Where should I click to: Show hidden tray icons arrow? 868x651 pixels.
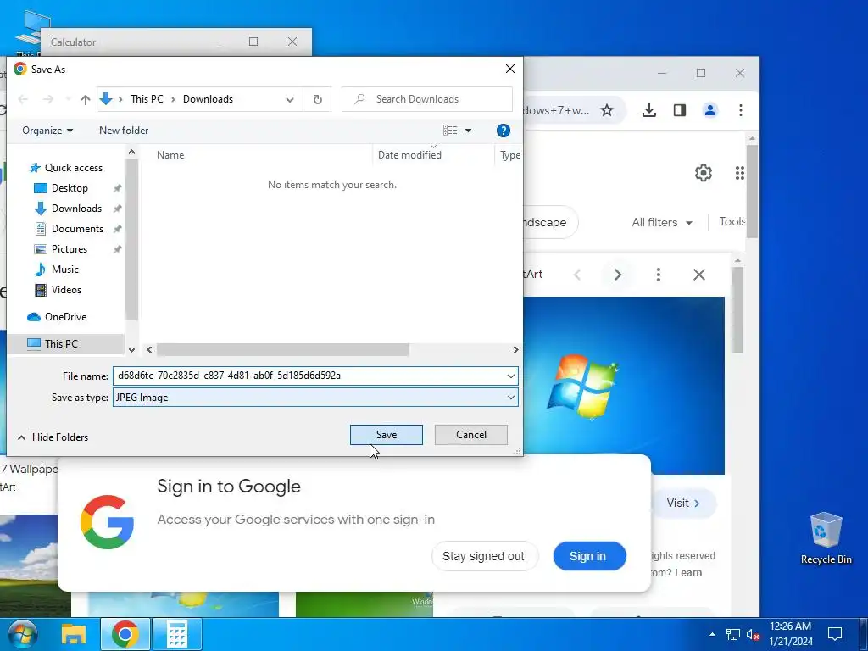tap(712, 634)
